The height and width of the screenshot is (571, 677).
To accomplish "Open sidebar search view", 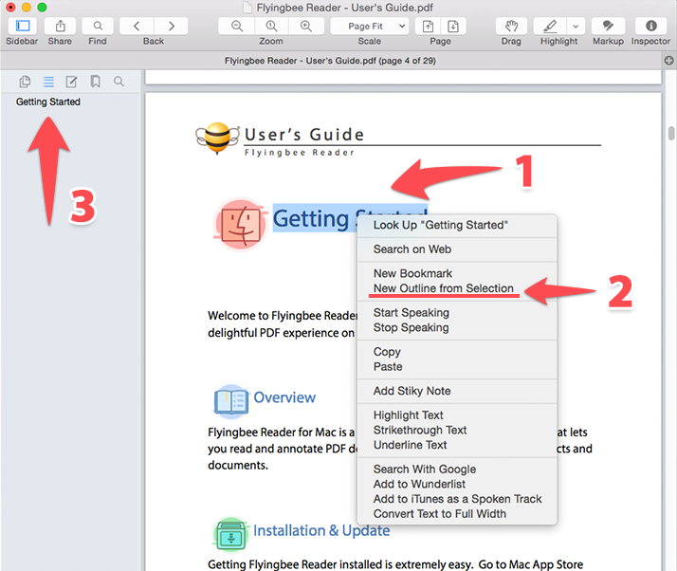I will coord(119,82).
